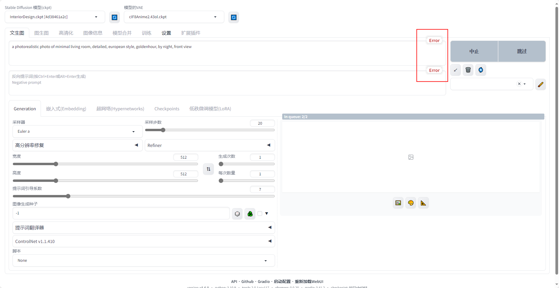Adjust the 高度 height slider
The image size is (559, 288).
point(105,181)
